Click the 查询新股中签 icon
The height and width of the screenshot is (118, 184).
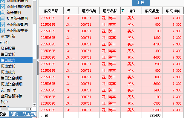3,30
